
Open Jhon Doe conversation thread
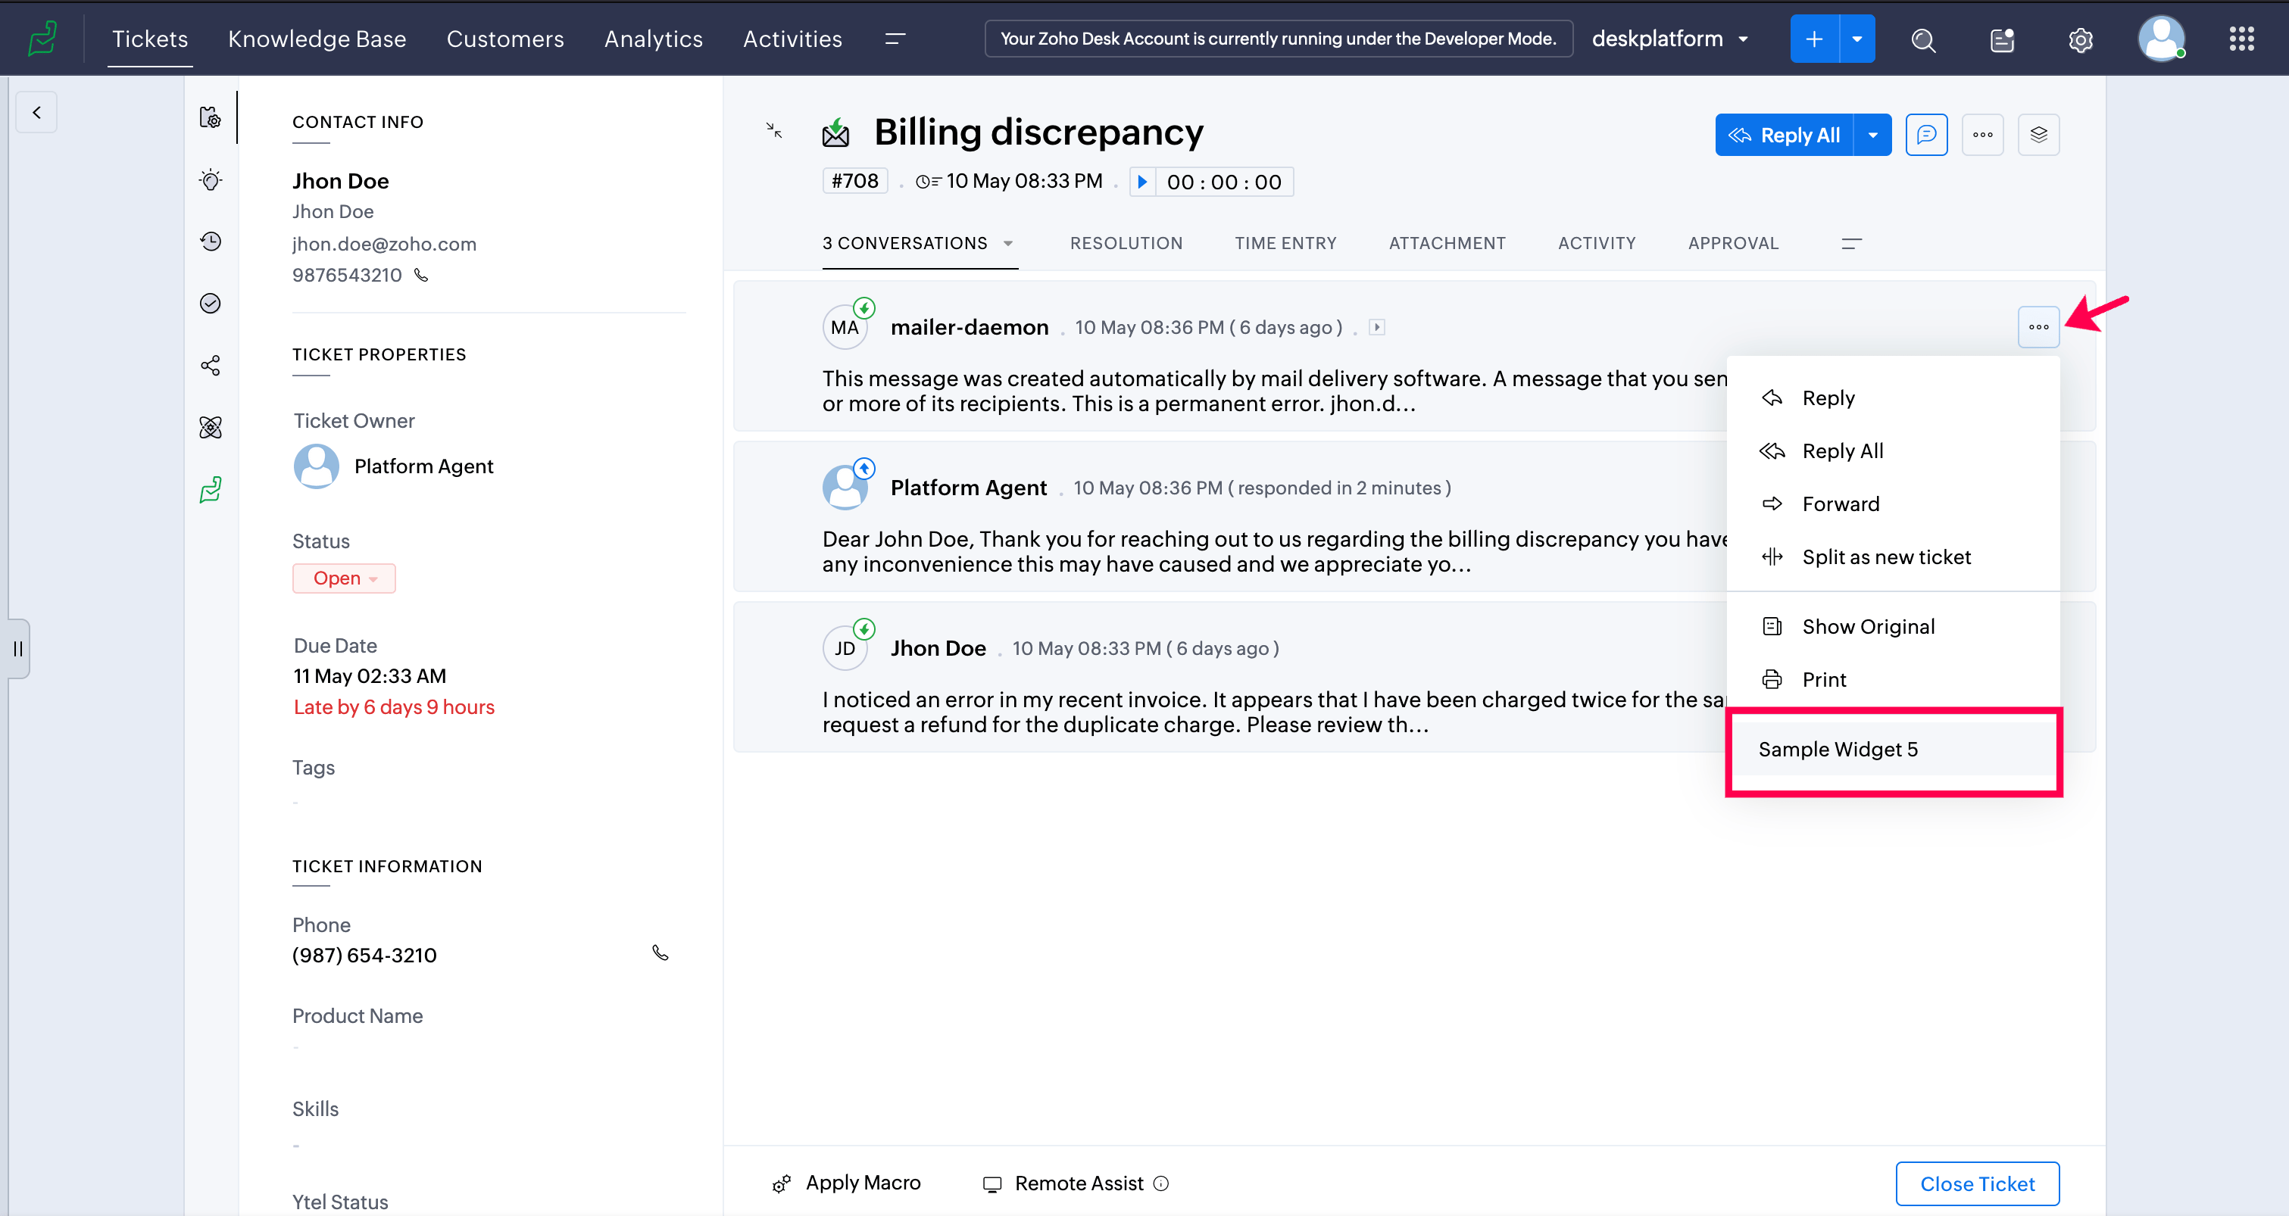pyautogui.click(x=938, y=648)
